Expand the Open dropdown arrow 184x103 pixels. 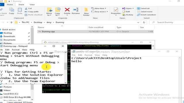pos(133,8)
